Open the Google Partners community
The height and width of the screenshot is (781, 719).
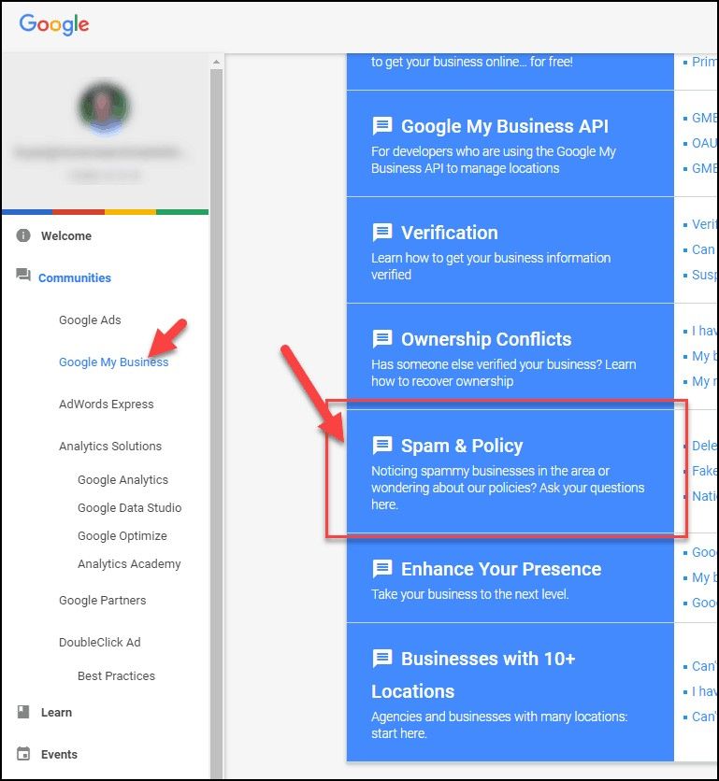102,600
